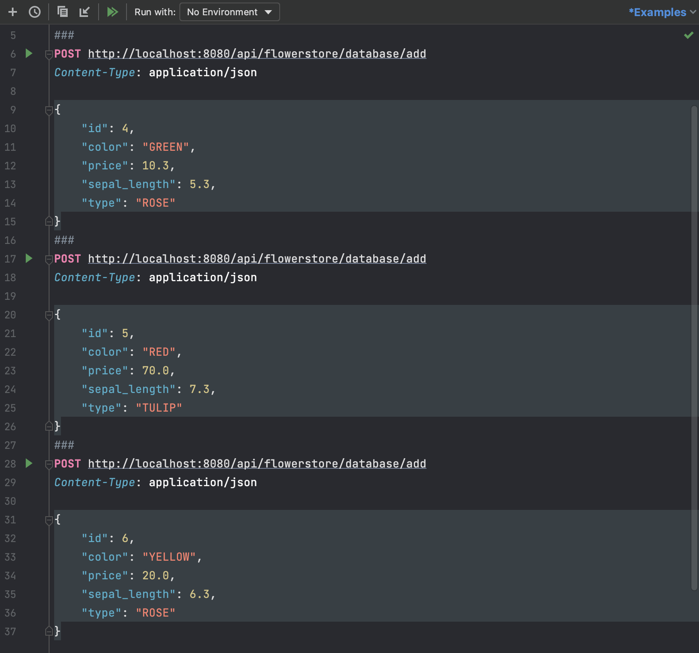This screenshot has width=699, height=653.
Task: Click the "GREEN" color value
Action: [x=166, y=147]
